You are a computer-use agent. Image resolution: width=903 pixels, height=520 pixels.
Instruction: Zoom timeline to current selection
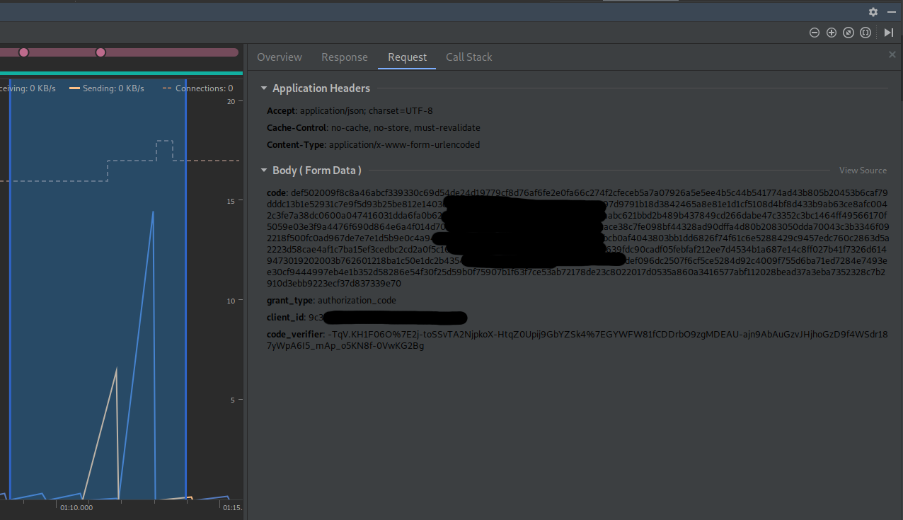(865, 33)
